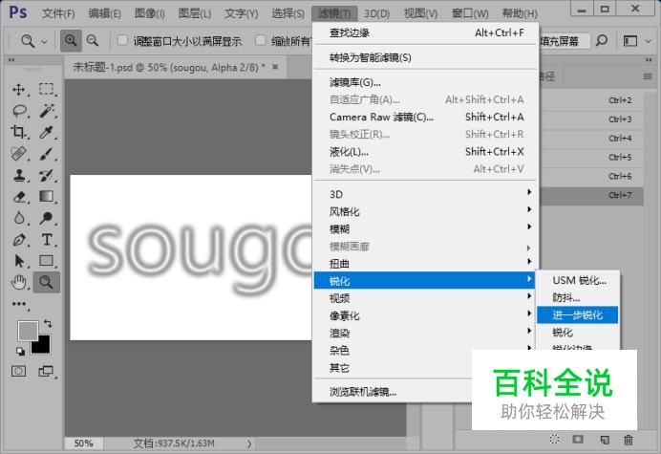Viewport: 661px width, 454px height.
Task: Open the 液化(L) menu entry
Action: [x=426, y=151]
